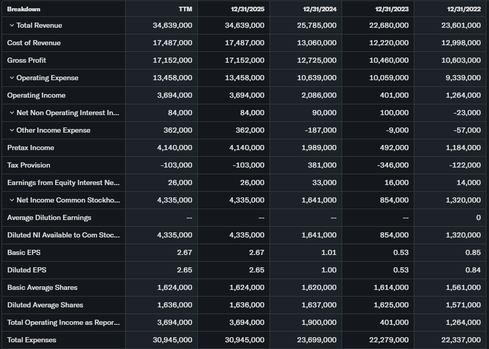489x349 pixels.
Task: Expand the Total Revenue row chevron
Action: [11, 26]
